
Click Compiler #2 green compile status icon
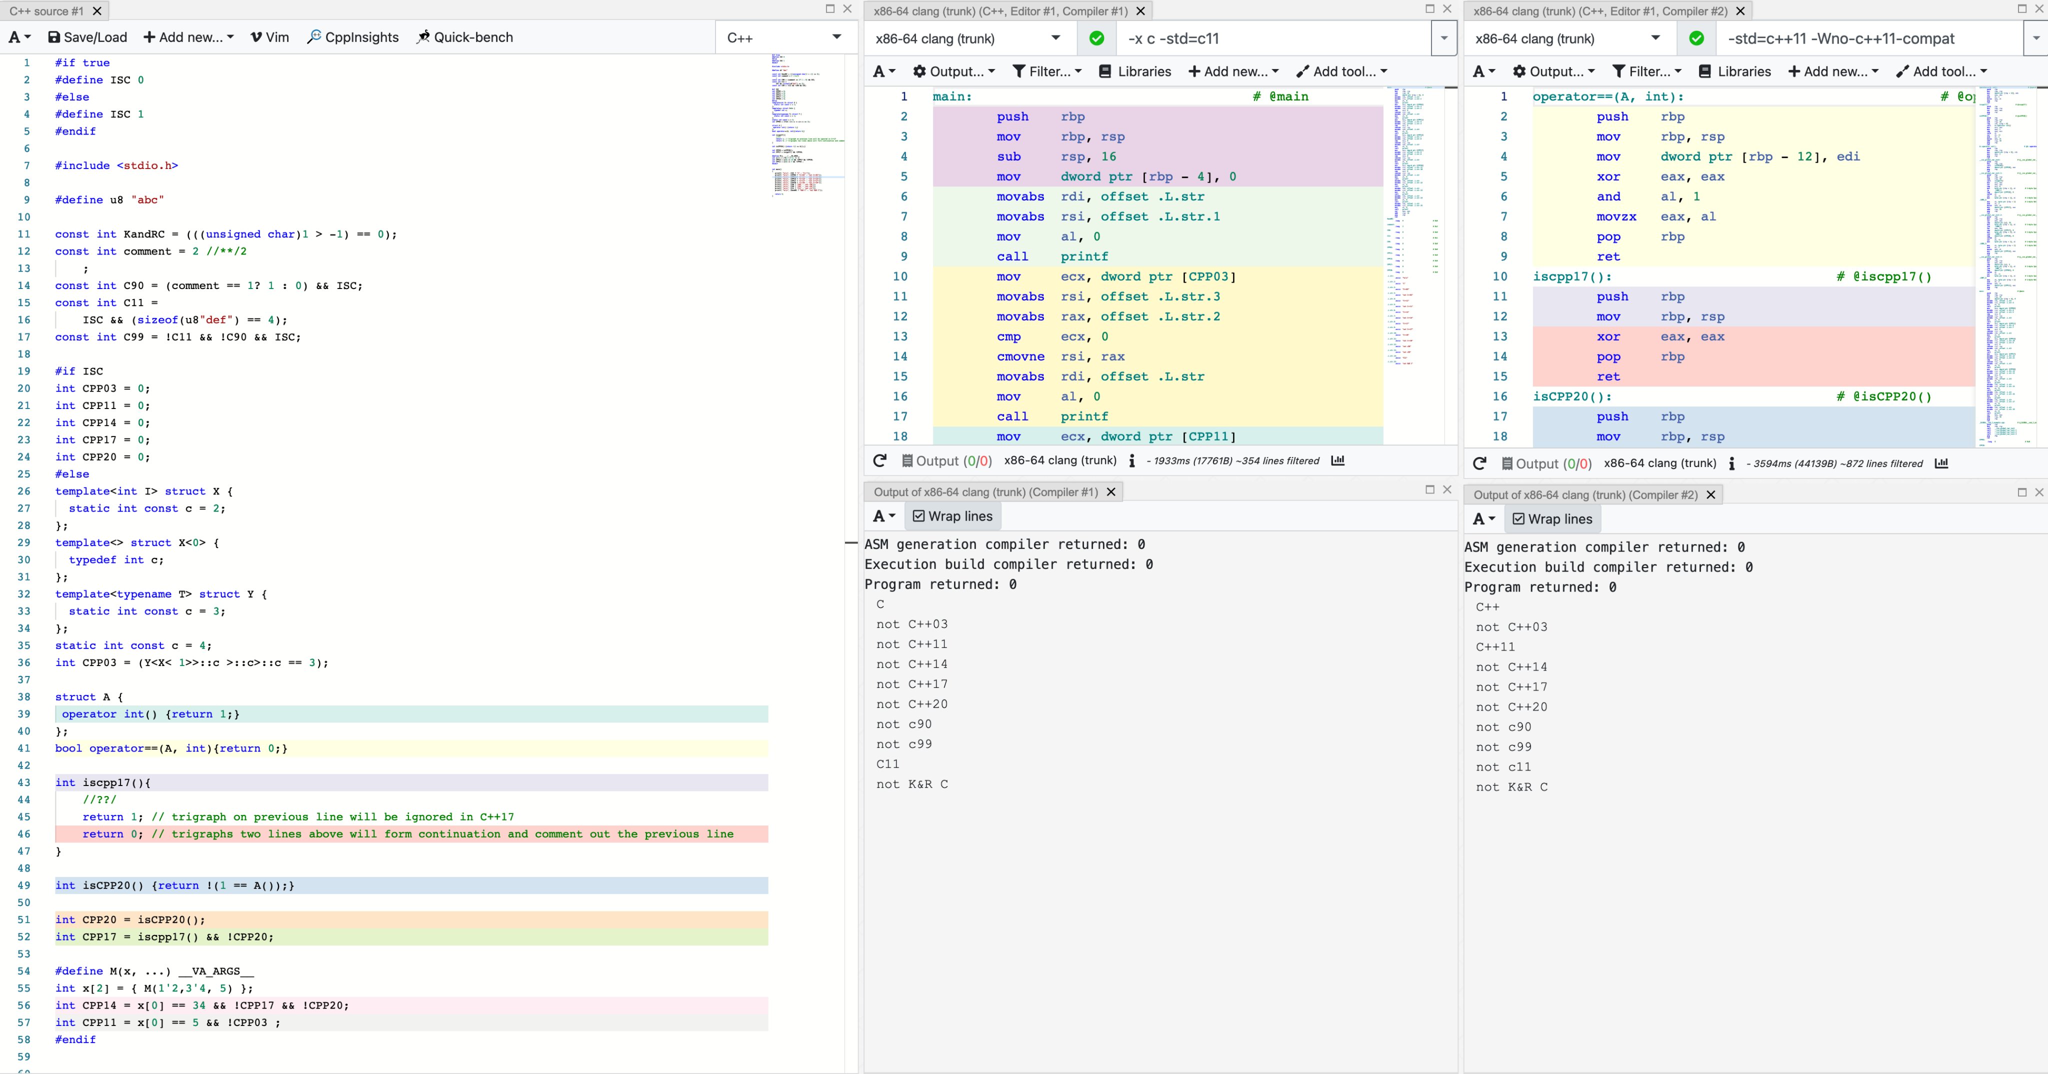pyautogui.click(x=1696, y=38)
